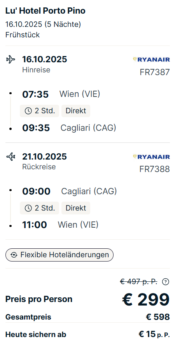This screenshot has width=175, height=346.
Task: Click the heart icon in Flexible Hoteländerungen
Action: tap(14, 255)
